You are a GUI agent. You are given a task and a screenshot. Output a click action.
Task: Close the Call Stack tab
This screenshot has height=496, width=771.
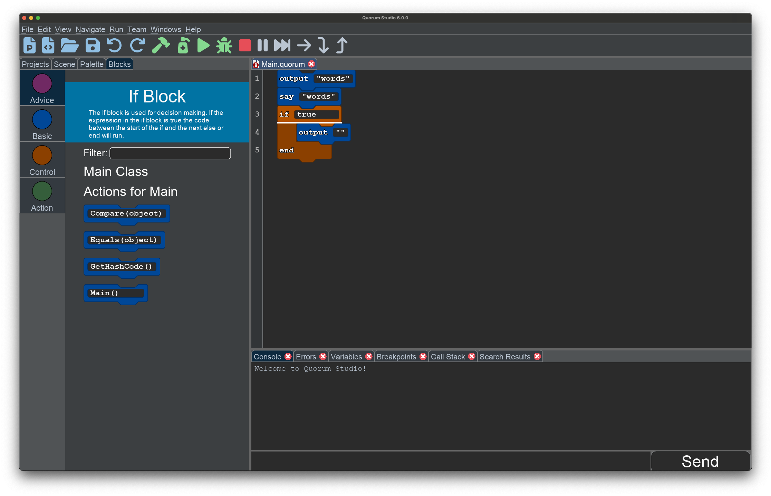472,356
